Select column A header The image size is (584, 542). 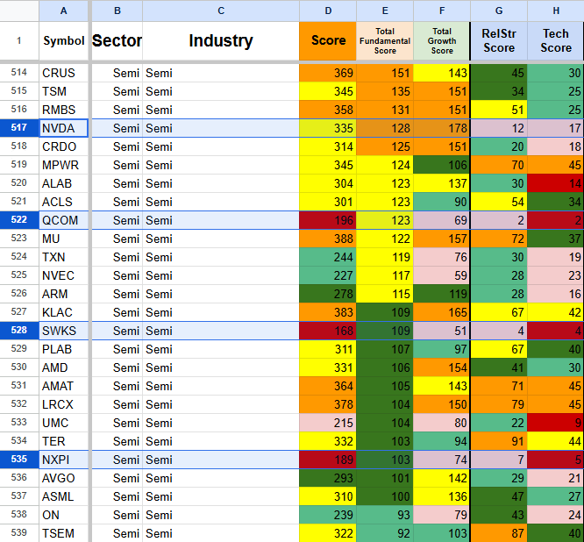click(x=64, y=11)
